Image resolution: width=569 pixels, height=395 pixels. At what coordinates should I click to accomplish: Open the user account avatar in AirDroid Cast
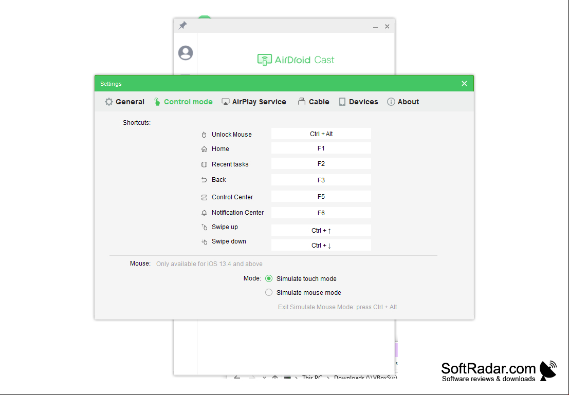pos(186,53)
